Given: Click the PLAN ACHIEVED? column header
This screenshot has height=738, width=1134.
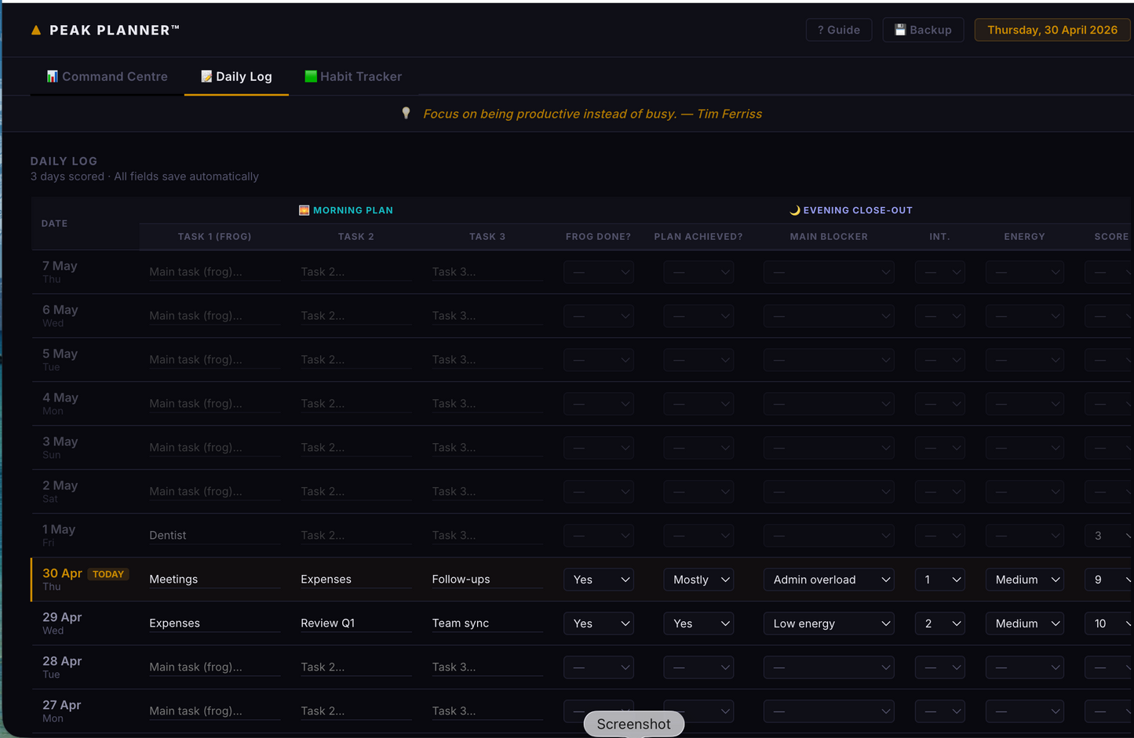Looking at the screenshot, I should (698, 236).
